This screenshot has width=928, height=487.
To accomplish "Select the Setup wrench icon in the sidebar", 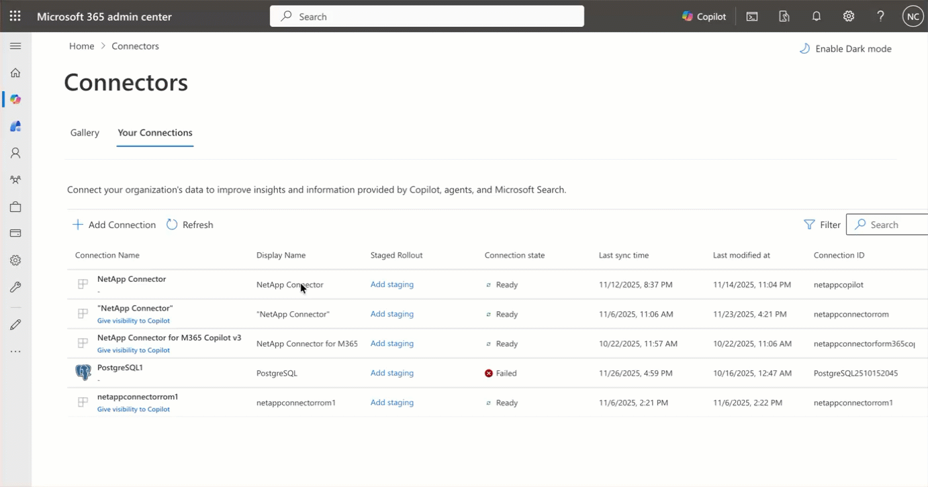I will point(15,287).
